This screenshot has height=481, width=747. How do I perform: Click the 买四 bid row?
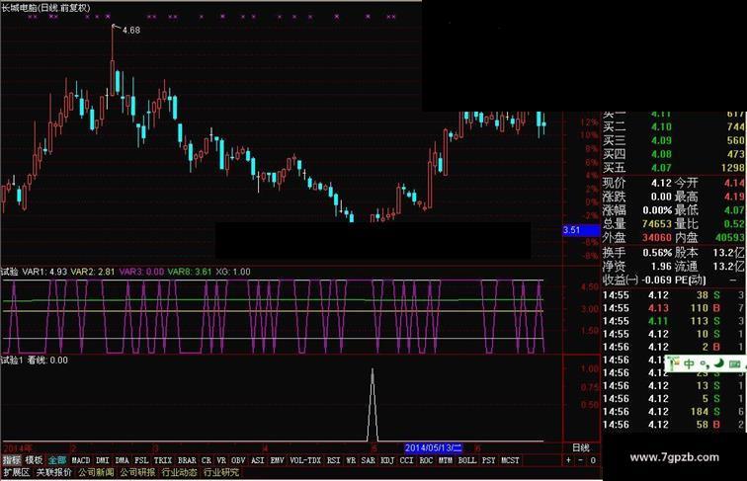(674, 154)
